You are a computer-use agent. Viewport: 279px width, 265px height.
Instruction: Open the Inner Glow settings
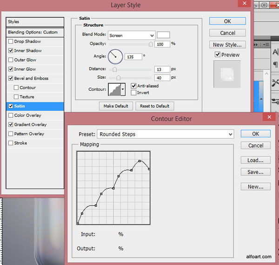(25, 69)
